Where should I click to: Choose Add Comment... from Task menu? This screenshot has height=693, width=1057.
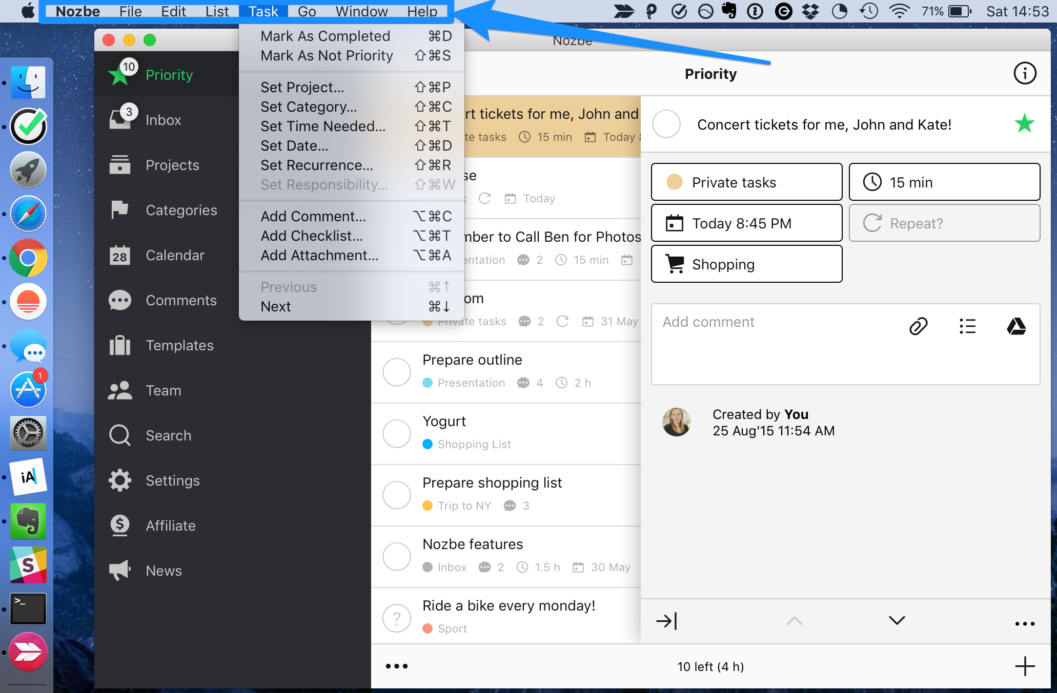coord(352,216)
